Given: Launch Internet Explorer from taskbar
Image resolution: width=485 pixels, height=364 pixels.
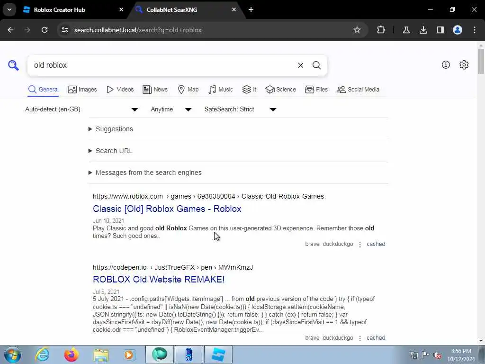Looking at the screenshot, I should point(42,355).
